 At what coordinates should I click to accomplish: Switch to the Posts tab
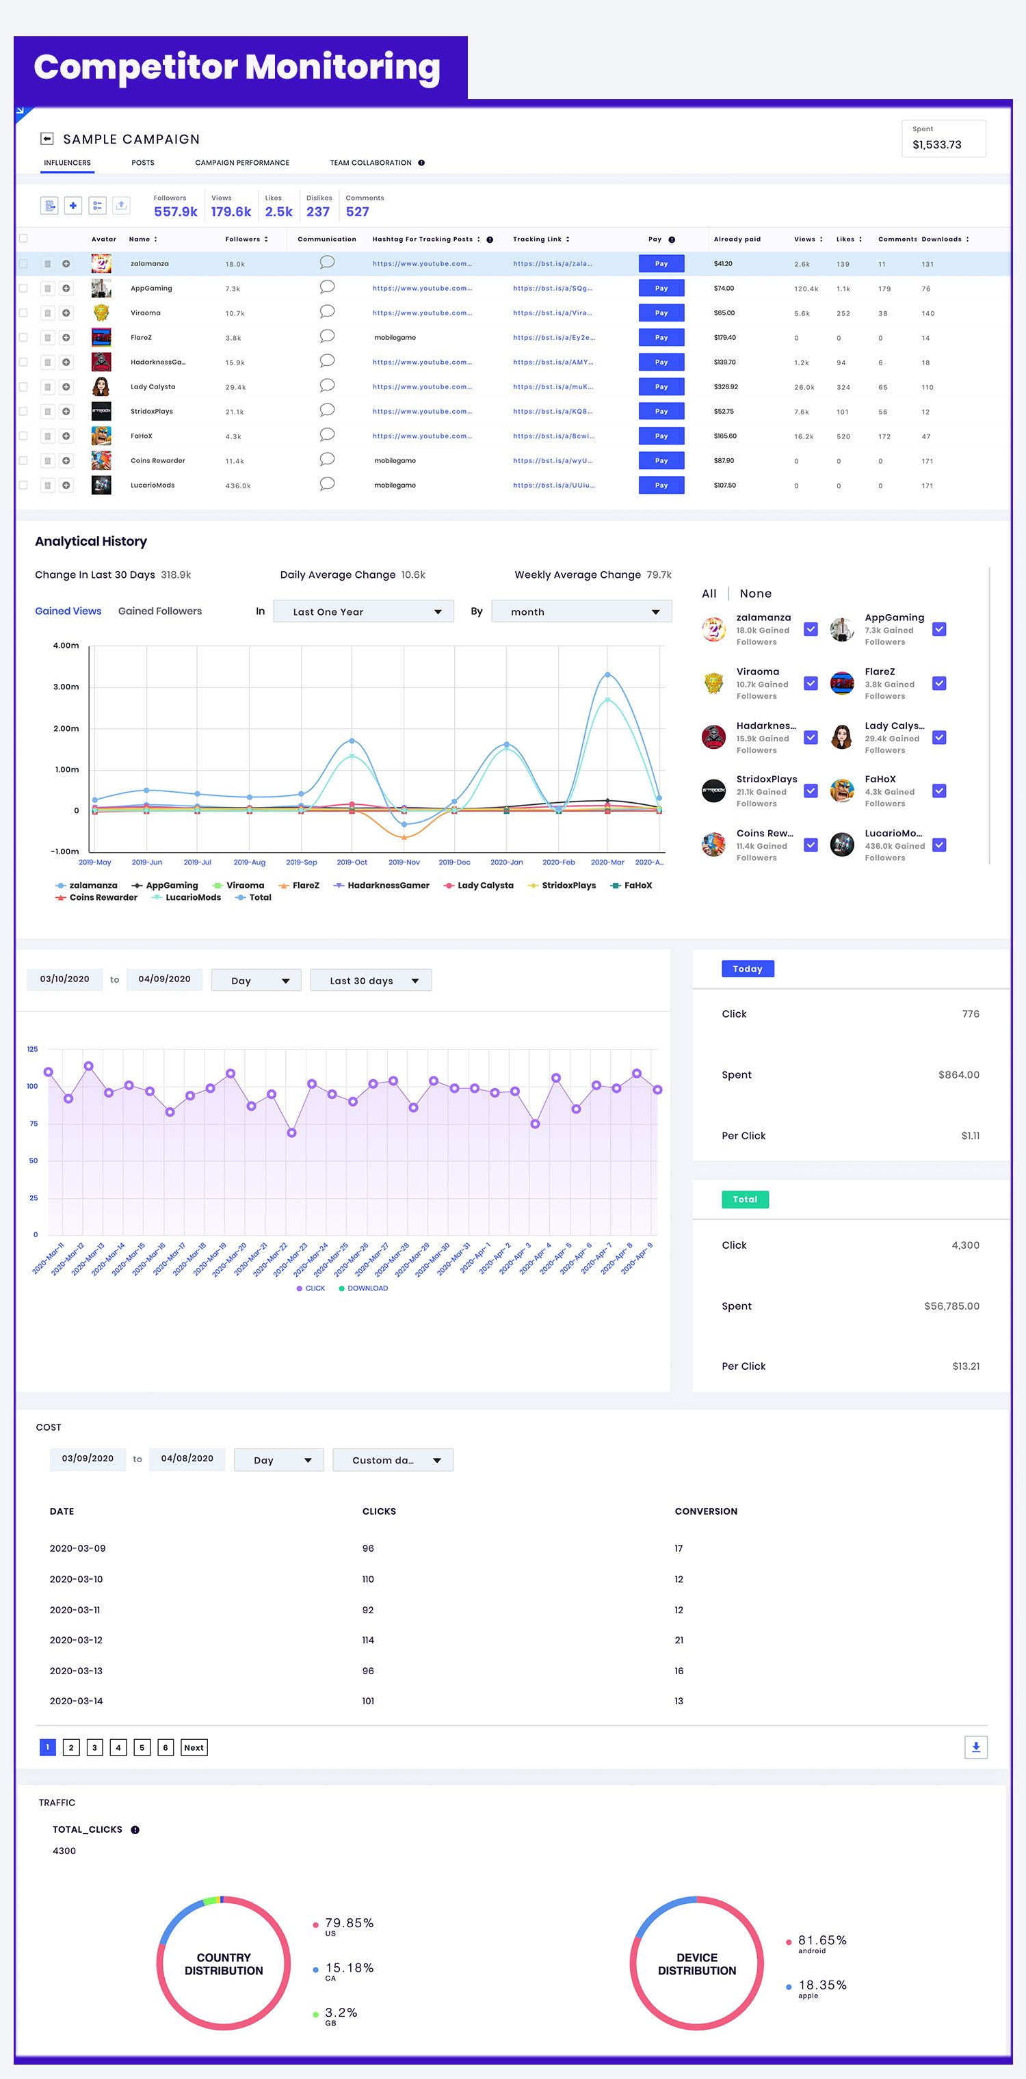(143, 163)
